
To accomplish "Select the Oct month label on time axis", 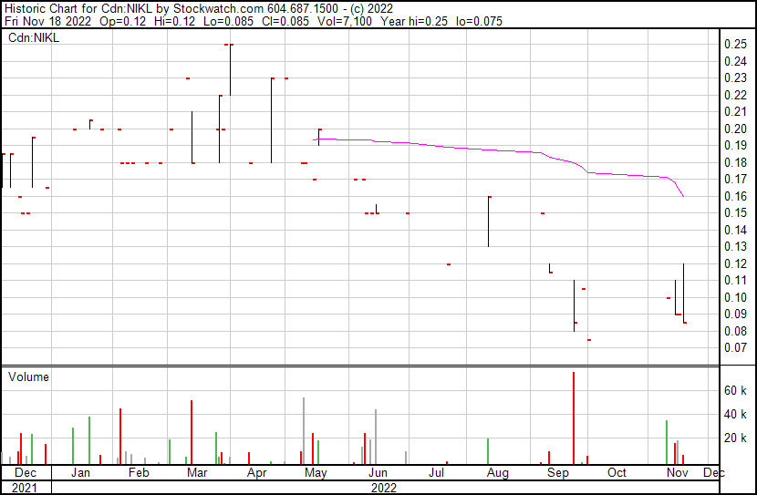I will tap(617, 473).
